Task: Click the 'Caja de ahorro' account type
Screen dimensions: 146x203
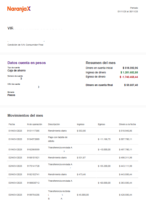Action: 16,70
